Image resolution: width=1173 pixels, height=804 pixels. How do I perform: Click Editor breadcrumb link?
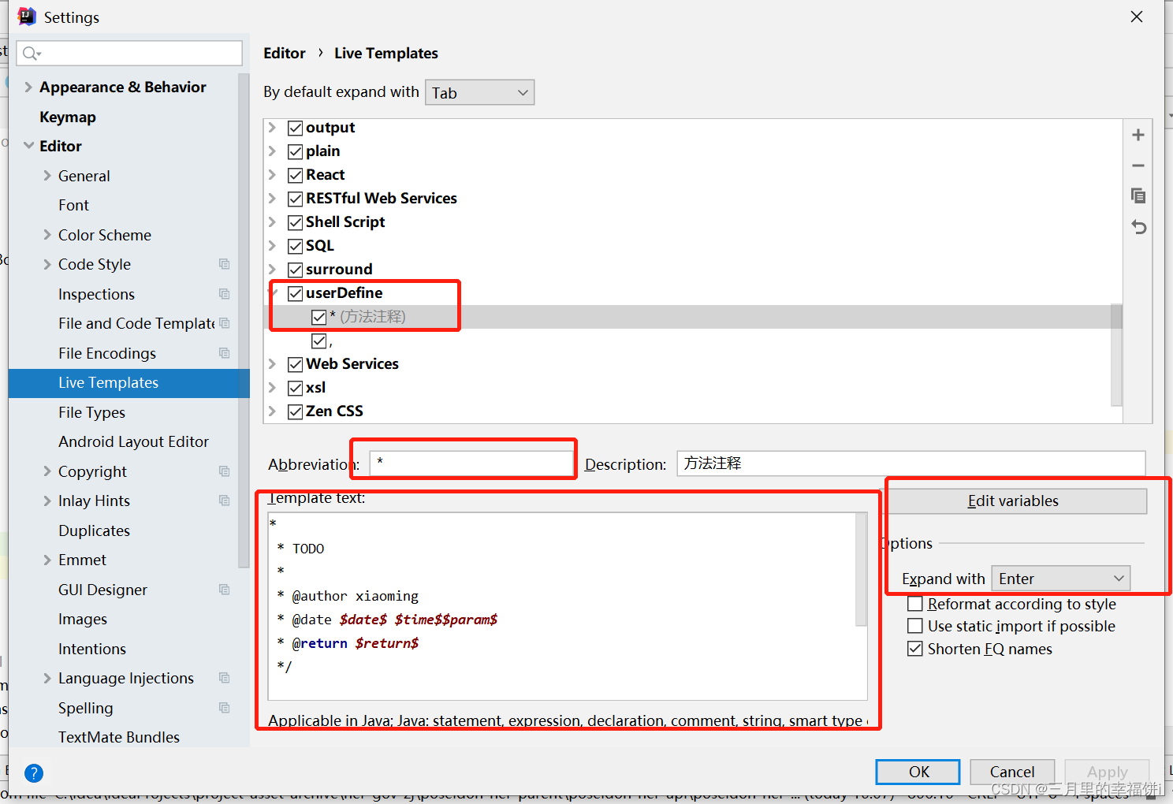pyautogui.click(x=285, y=53)
